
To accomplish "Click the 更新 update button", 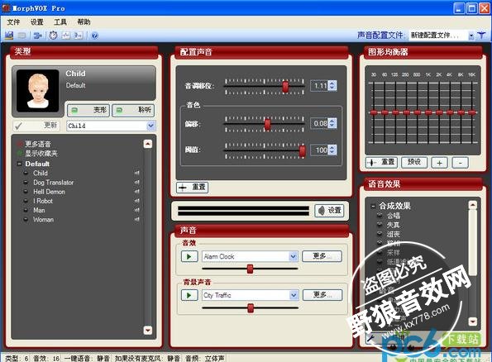I will pos(37,126).
